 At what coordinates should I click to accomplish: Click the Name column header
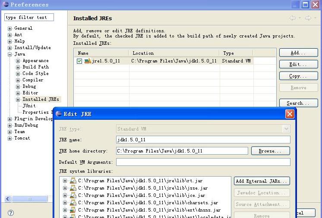[101, 53]
